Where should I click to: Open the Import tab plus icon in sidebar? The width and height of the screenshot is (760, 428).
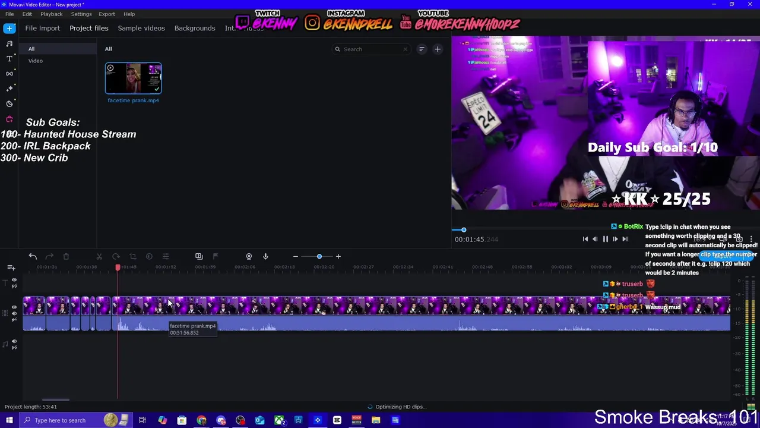(x=9, y=28)
